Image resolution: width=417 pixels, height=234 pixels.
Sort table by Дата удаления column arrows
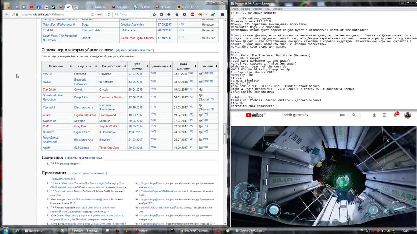[x=195, y=66]
